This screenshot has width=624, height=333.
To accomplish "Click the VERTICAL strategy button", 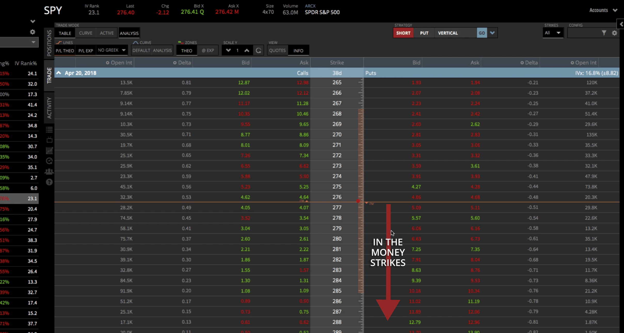I will point(455,33).
